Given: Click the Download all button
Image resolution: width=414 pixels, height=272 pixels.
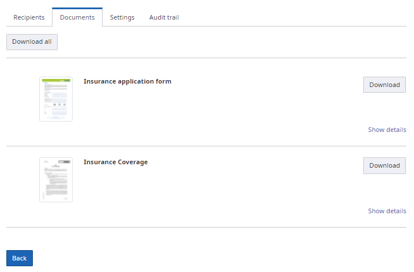Looking at the screenshot, I should (x=32, y=42).
